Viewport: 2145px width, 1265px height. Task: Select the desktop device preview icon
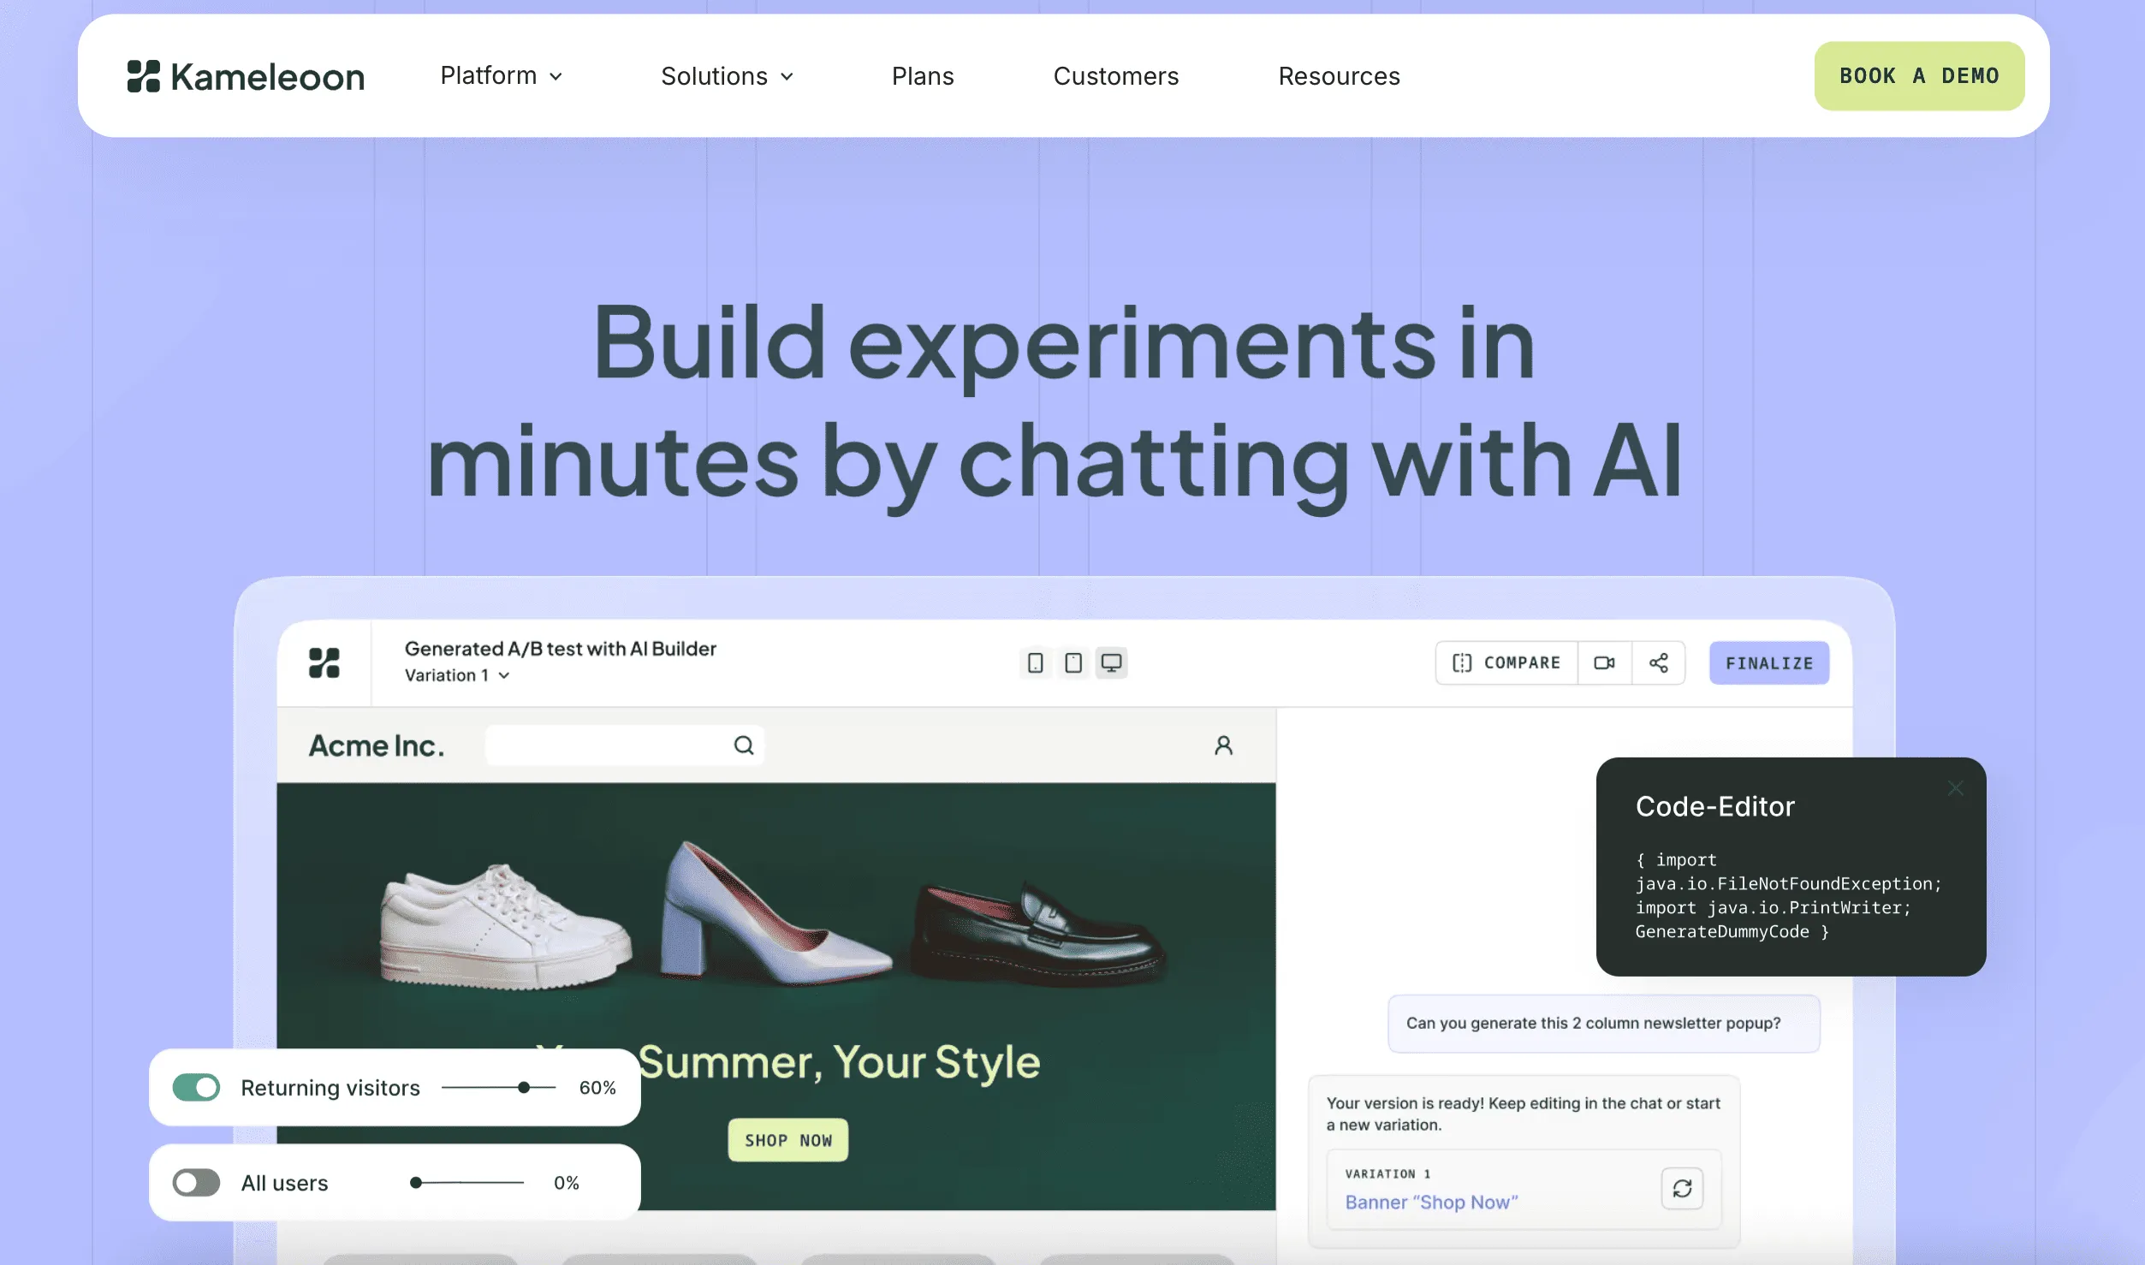click(1111, 662)
